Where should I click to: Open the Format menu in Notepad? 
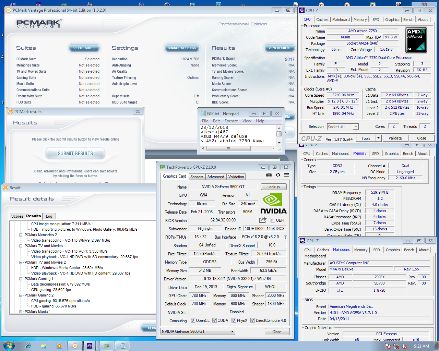point(231,121)
